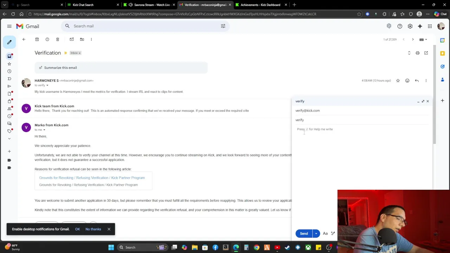
Task: Toggle Gmail main menu hamburger
Action: 9,26
